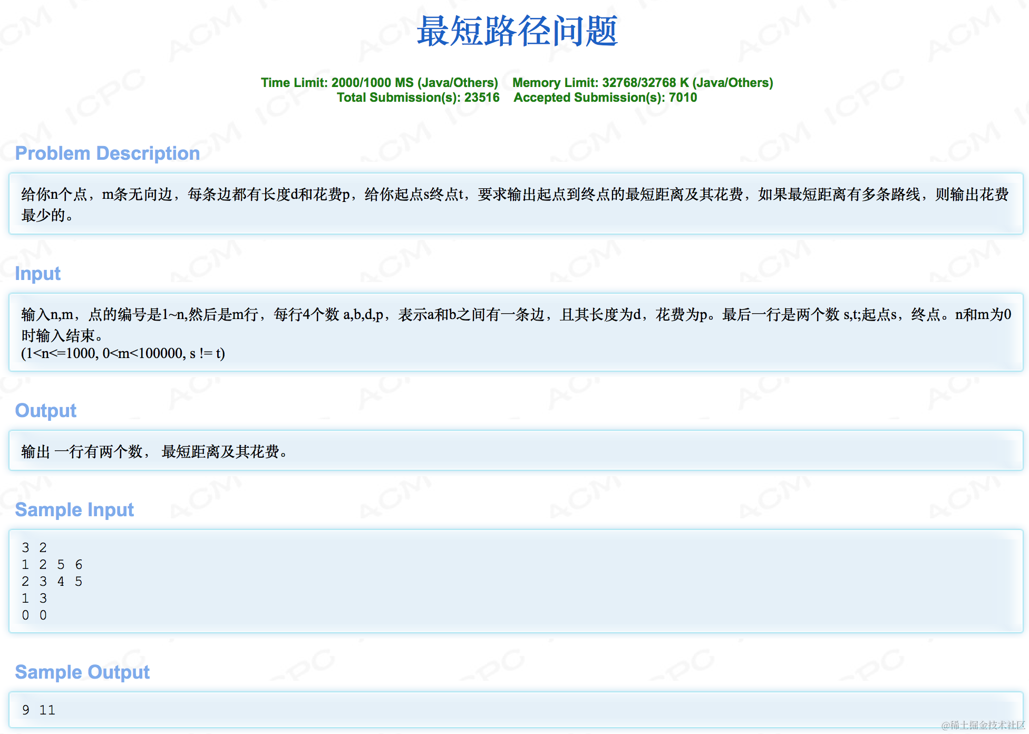Click Accepted Submission(s): 7010 text
Screen dimensions: 1029x734
pyautogui.click(x=605, y=98)
